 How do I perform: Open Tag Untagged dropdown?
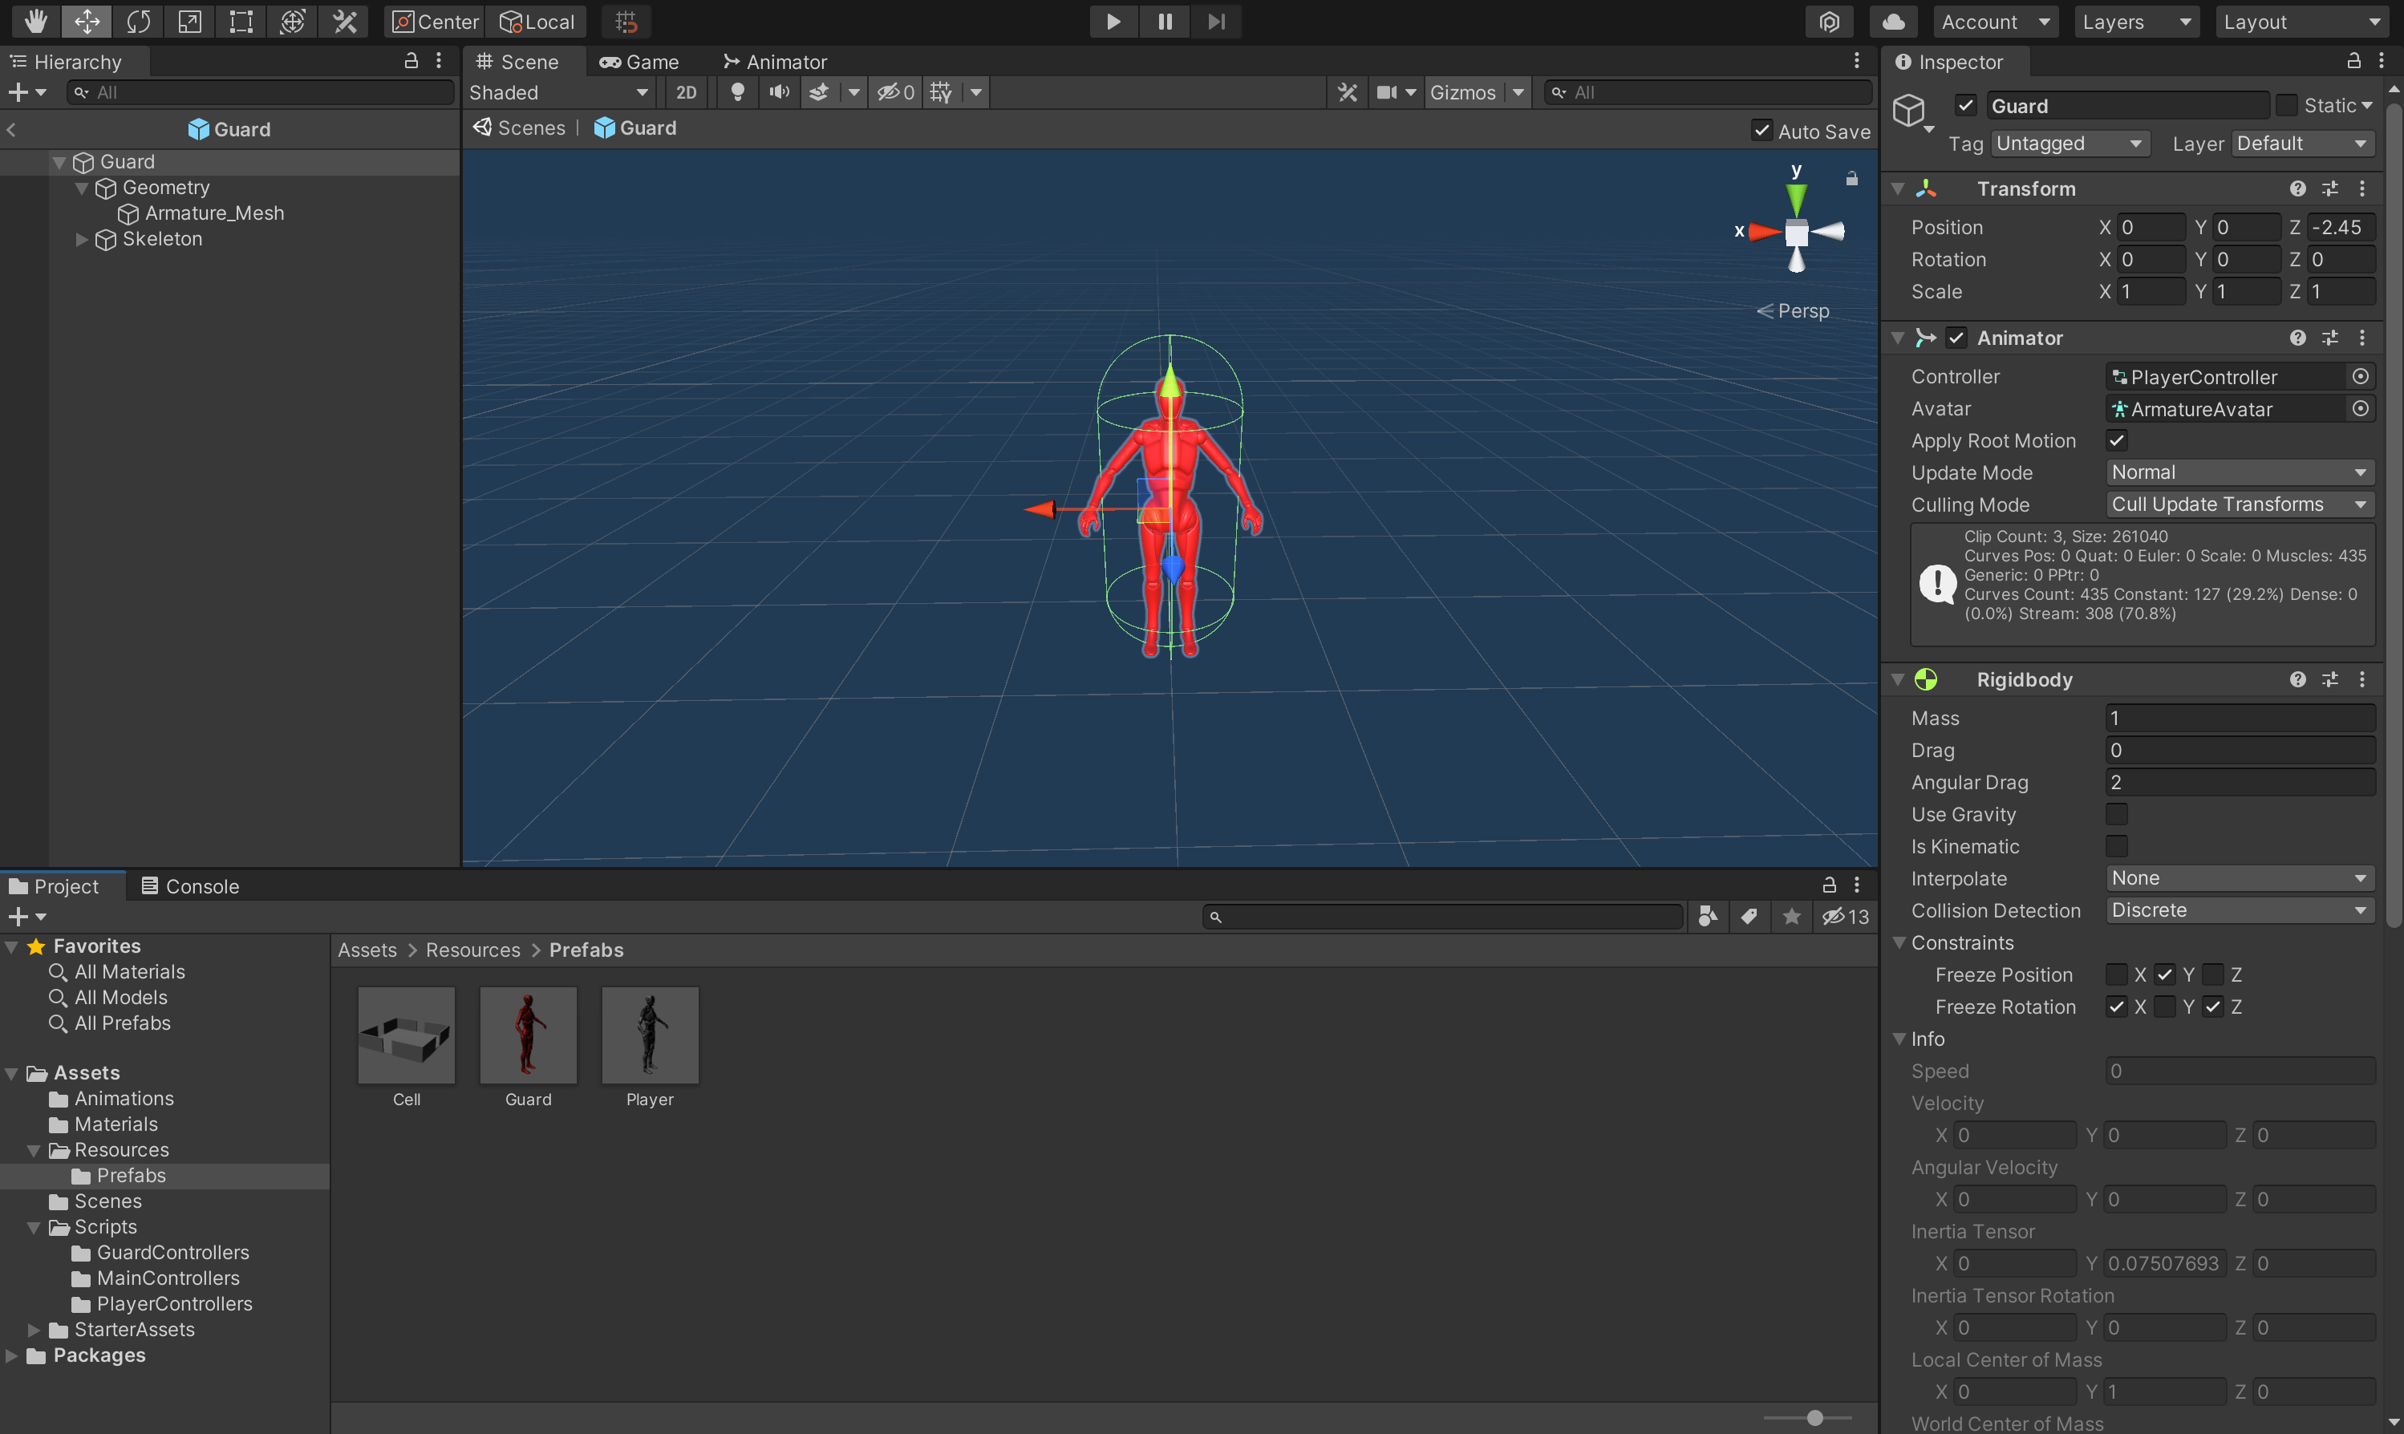pos(2070,143)
